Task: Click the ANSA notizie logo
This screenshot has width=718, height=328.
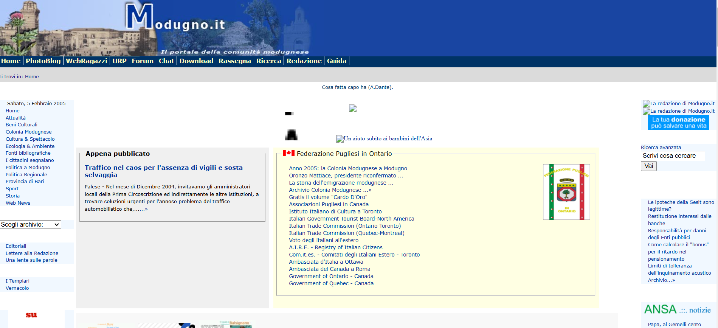Action: [x=677, y=309]
